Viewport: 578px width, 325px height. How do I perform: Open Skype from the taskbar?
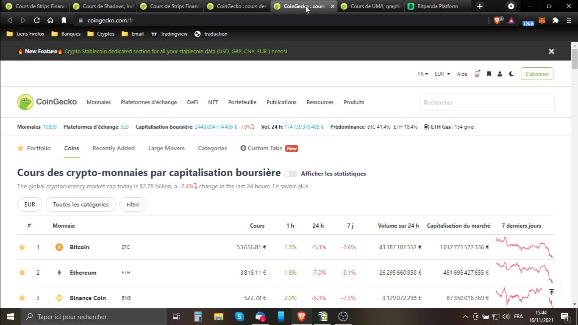pyautogui.click(x=239, y=317)
